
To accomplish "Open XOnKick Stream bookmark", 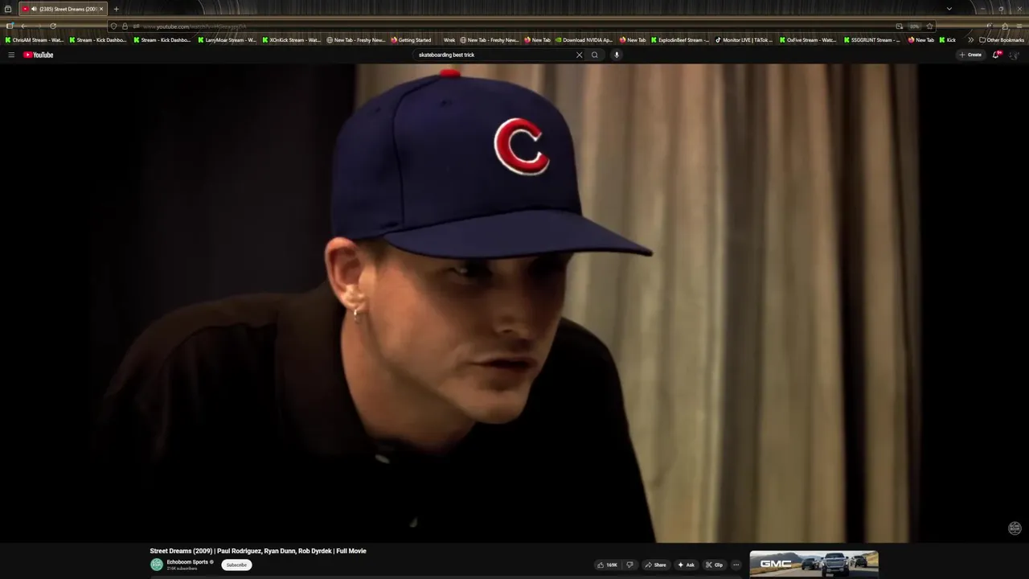I will [291, 40].
